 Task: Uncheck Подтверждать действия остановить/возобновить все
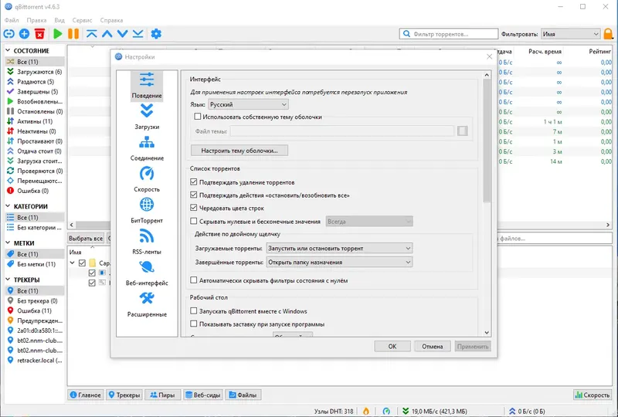pyautogui.click(x=194, y=195)
